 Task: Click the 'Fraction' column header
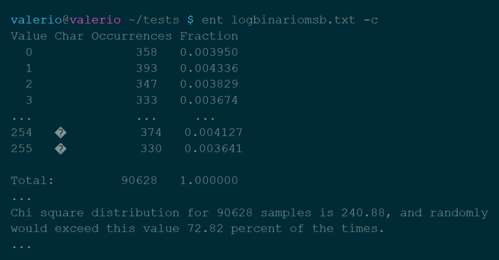[x=209, y=36]
